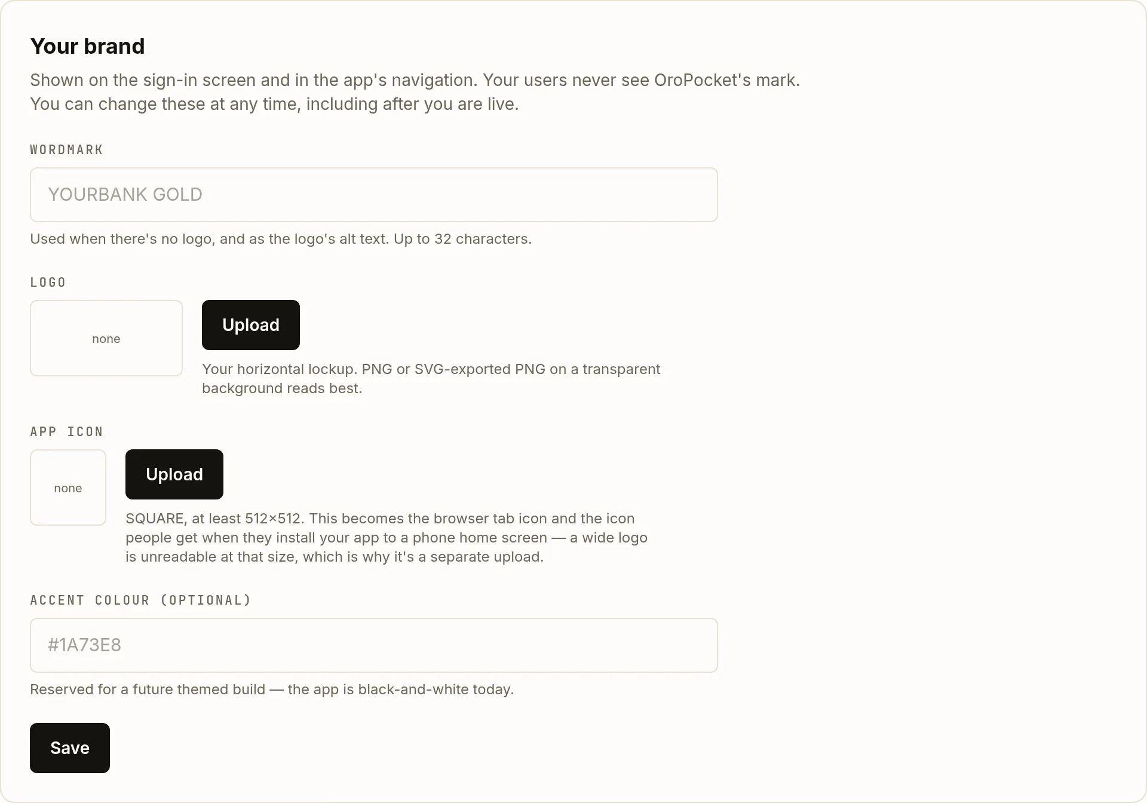
Task: Click the WORDMARK field label
Action: (66, 150)
